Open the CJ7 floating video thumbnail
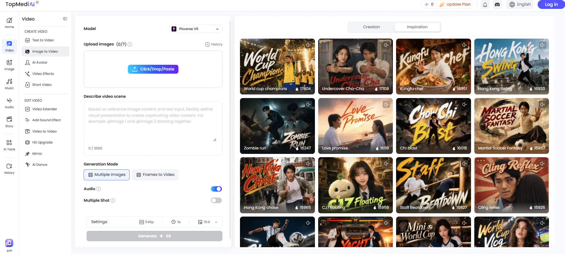565x254 pixels. [x=355, y=185]
